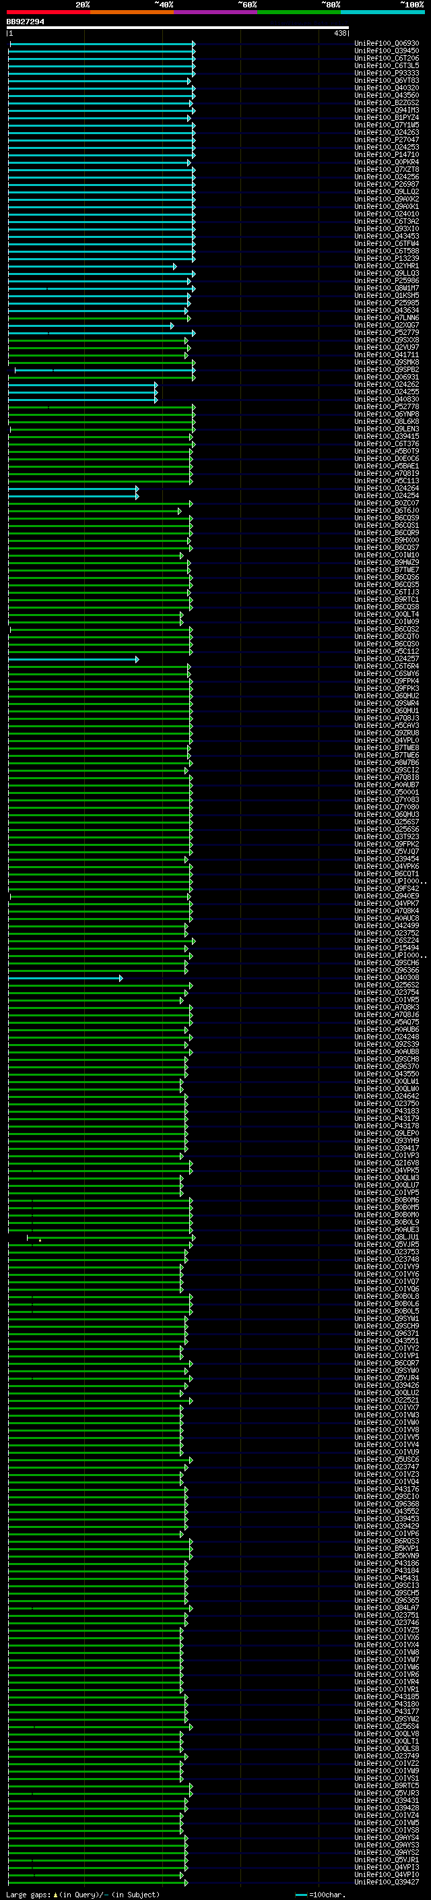Image resolution: width=431 pixels, height=1900 pixels.
Task: Open hit UniRef100_P93333
Action: (x=387, y=73)
